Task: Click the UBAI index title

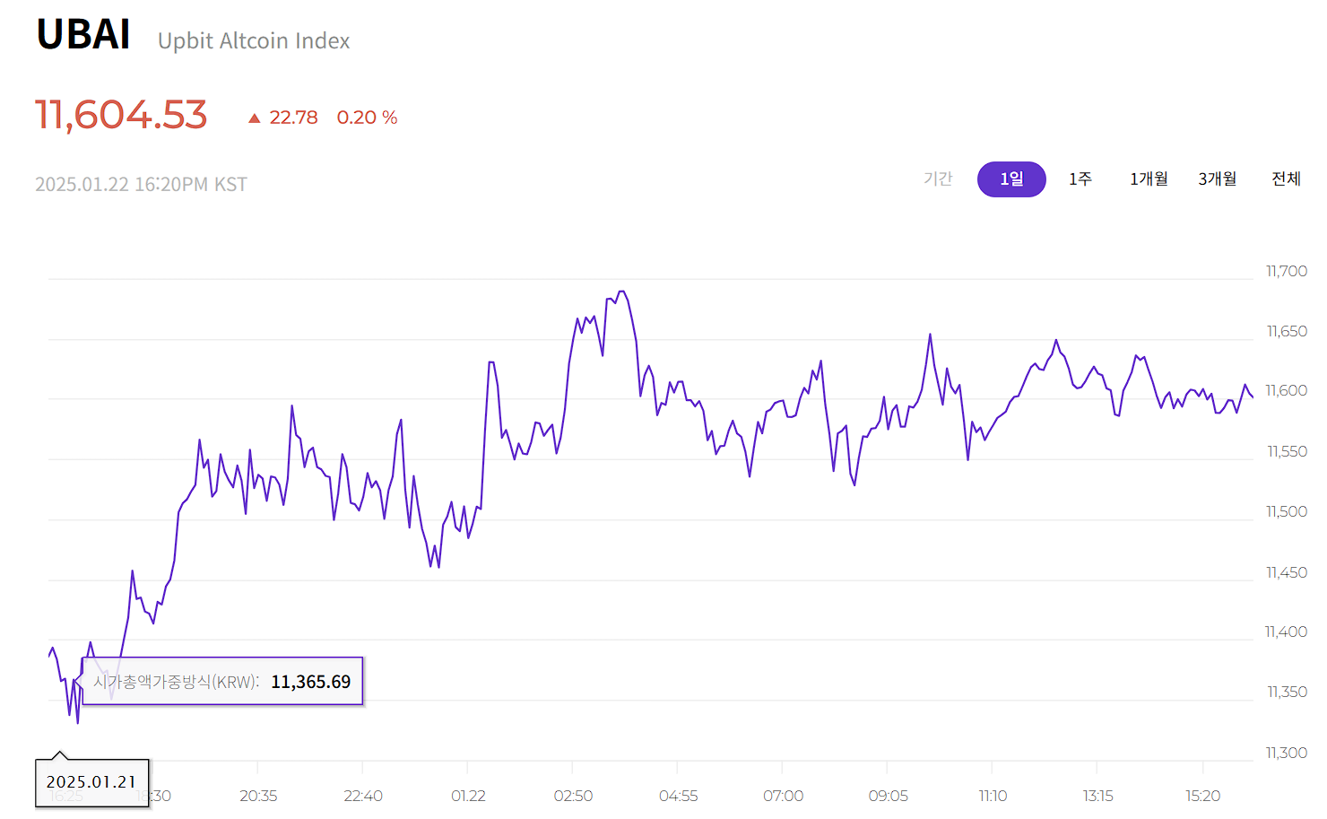Action: [82, 34]
